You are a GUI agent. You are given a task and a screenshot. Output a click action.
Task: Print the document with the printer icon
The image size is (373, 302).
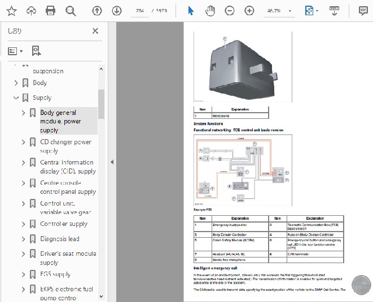pos(50,11)
